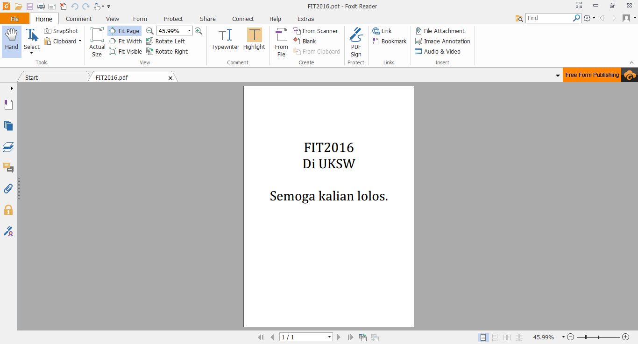Click the Free Form Publishing banner
This screenshot has width=638, height=344.
coord(592,75)
